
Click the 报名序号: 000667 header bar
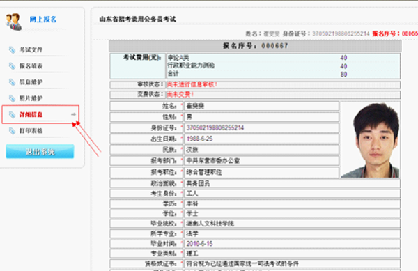[x=255, y=46]
